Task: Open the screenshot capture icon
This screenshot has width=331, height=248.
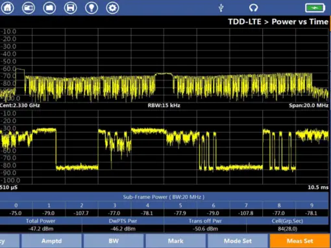Action: click(29, 8)
